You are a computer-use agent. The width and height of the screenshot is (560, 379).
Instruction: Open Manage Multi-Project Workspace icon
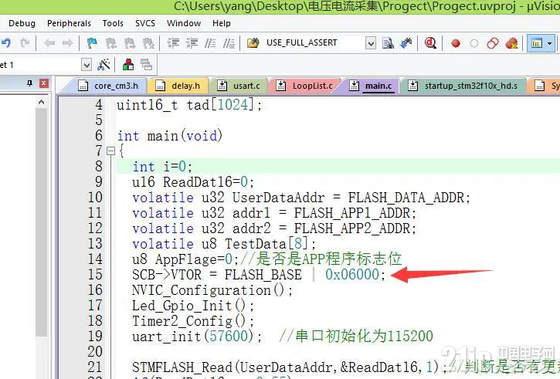[147, 65]
